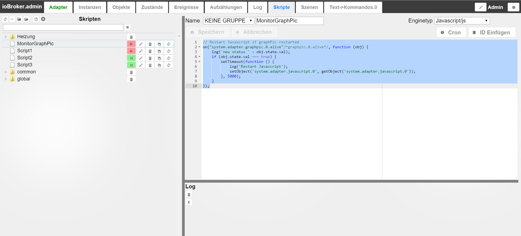Screen dimensions: 521x236
Task: Delete the common folder
Action: coord(131,72)
